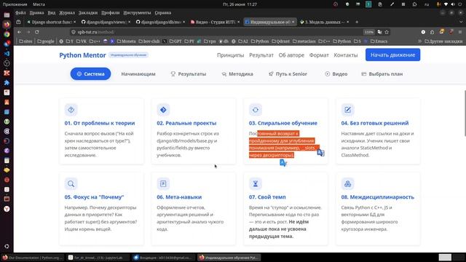Select the 'Видео' section tab
466x262 pixels.
[x=336, y=74]
